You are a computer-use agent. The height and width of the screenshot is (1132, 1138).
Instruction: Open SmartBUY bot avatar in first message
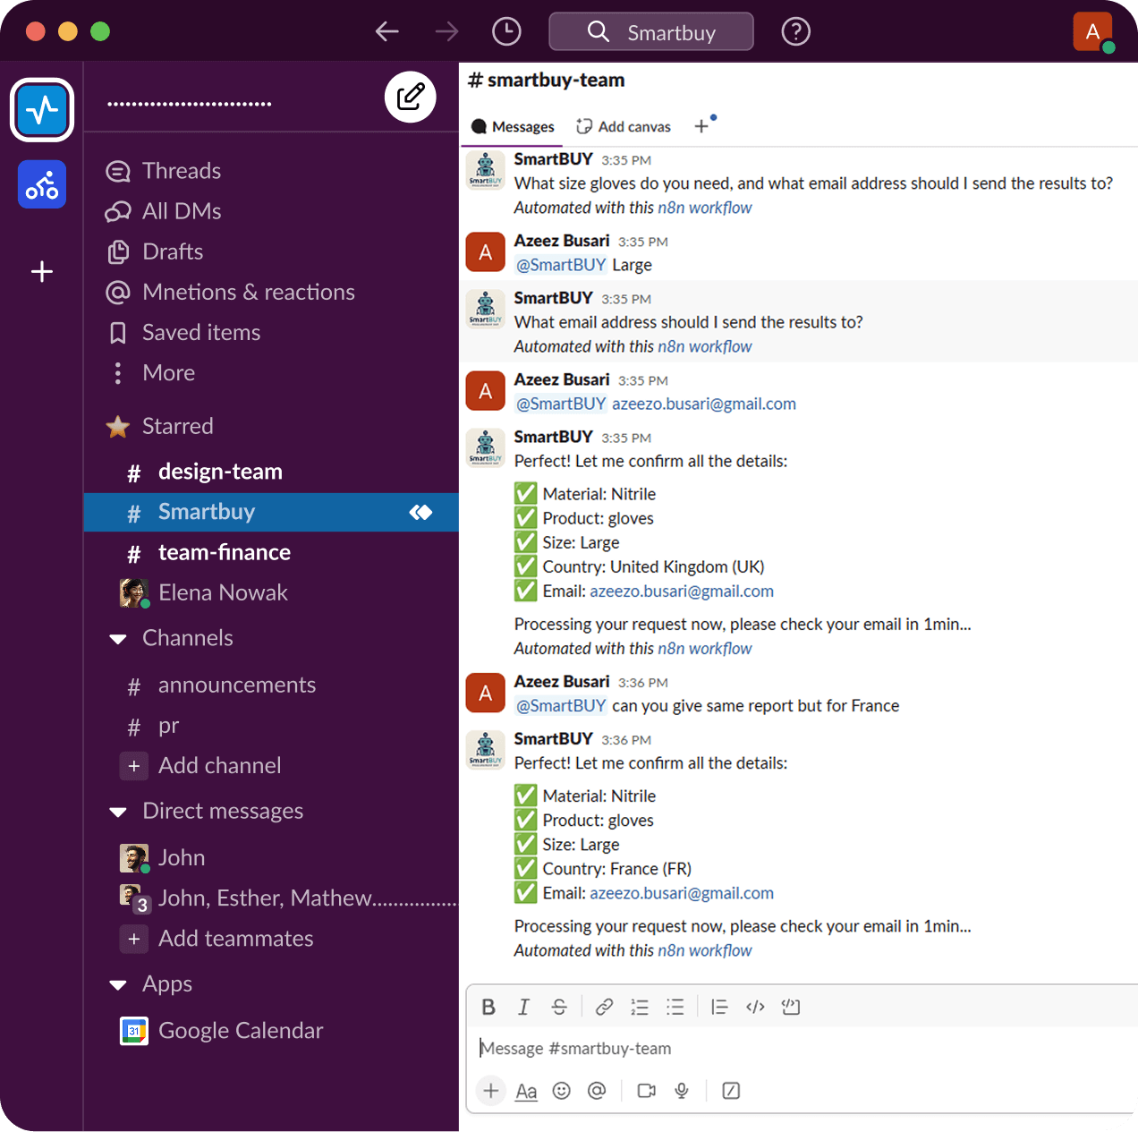[486, 170]
